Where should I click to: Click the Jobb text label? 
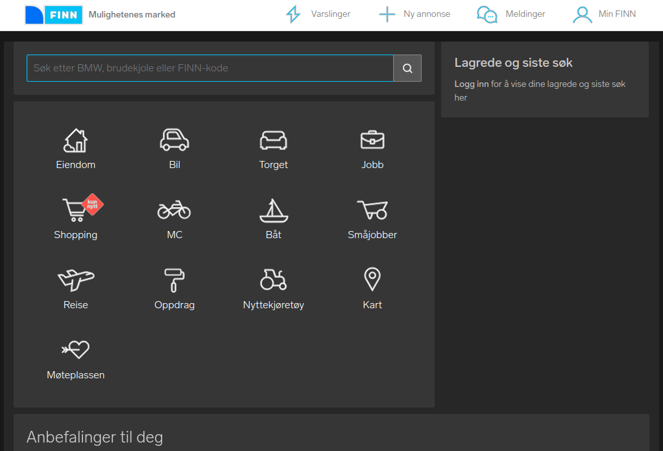(x=372, y=165)
